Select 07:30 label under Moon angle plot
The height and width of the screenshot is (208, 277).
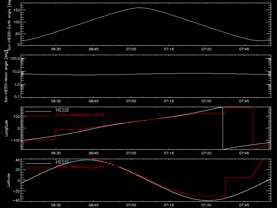pos(206,101)
